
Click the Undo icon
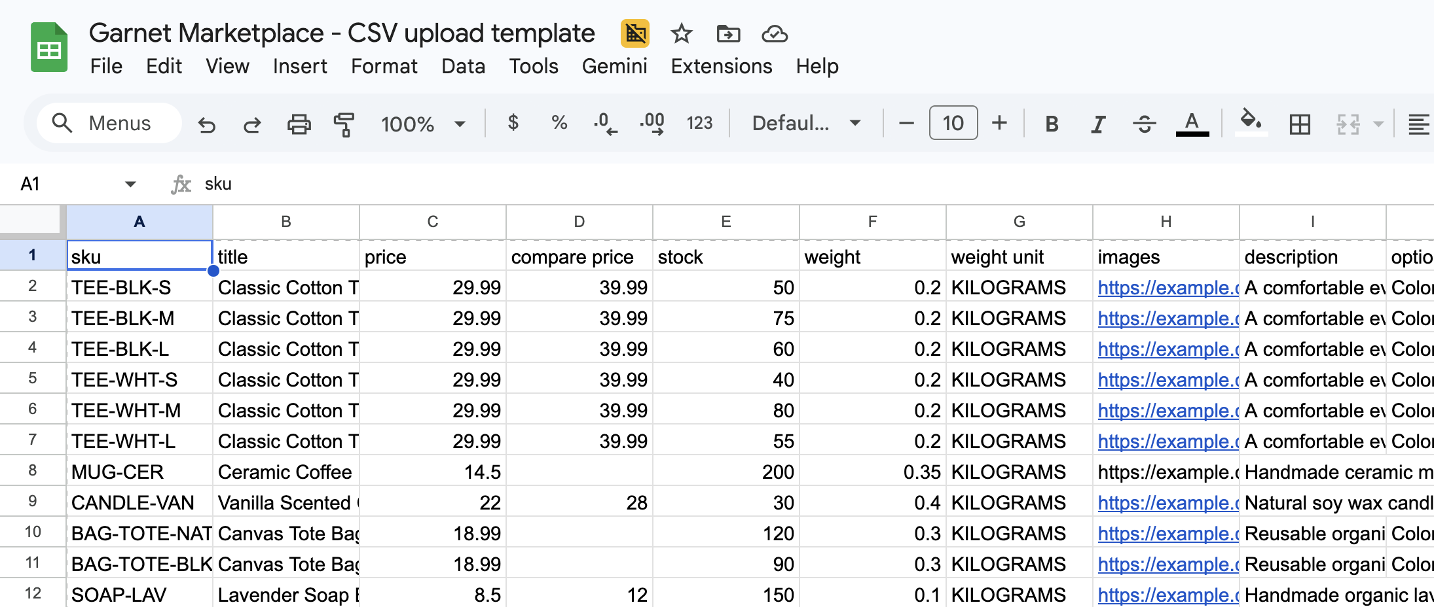click(207, 123)
